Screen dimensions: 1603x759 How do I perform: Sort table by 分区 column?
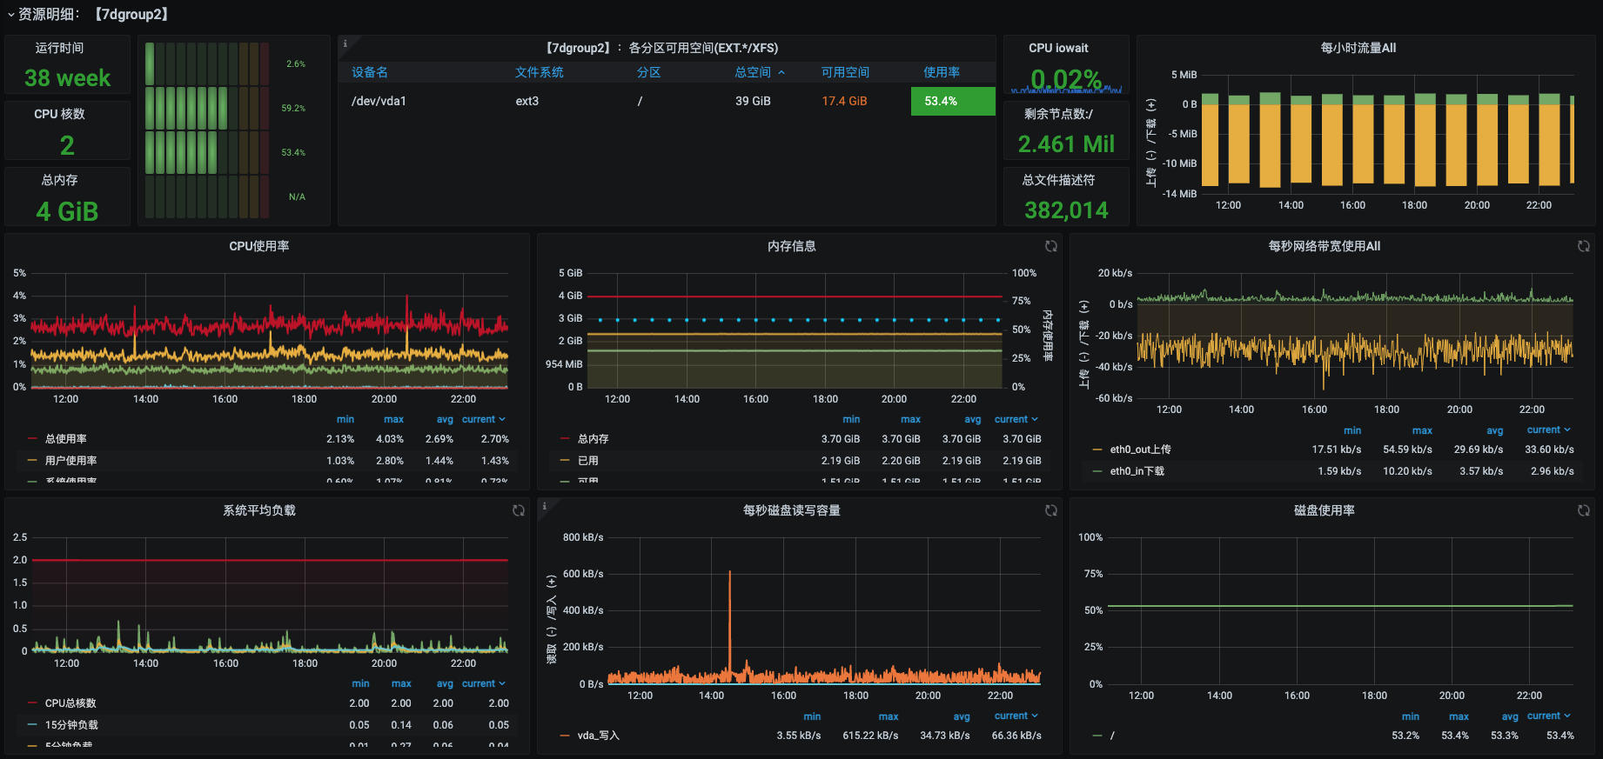point(648,72)
